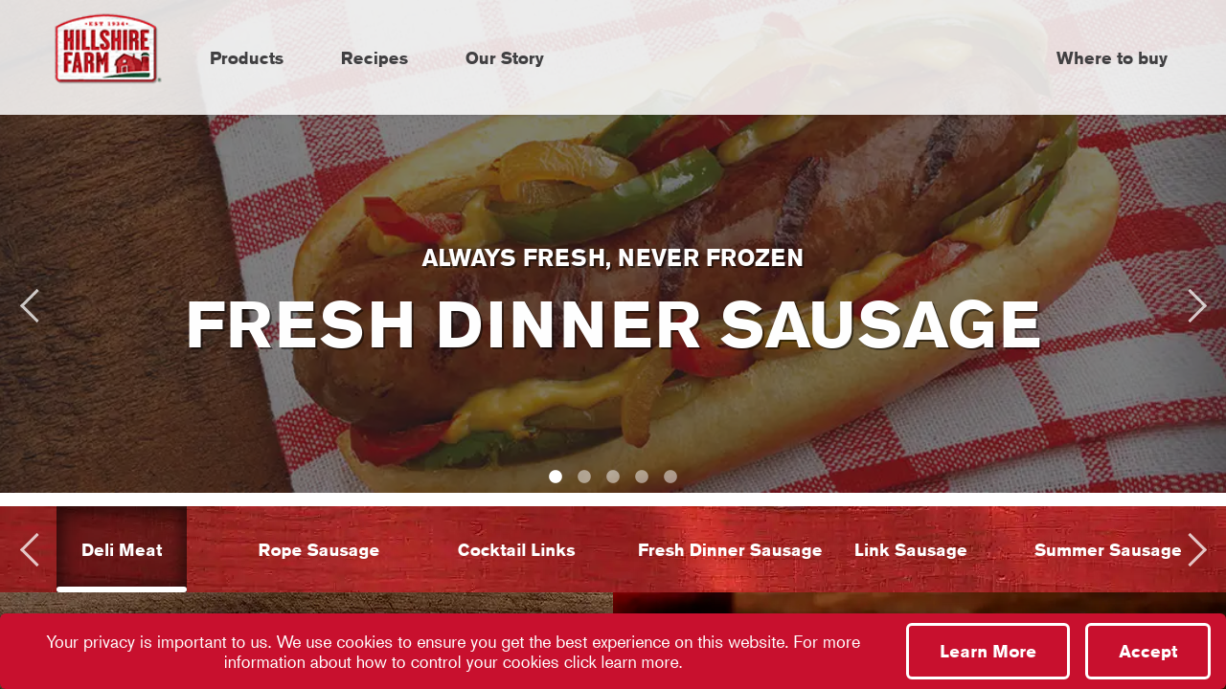The image size is (1226, 689).
Task: Switch to the Cocktail Links tab
Action: (x=516, y=550)
